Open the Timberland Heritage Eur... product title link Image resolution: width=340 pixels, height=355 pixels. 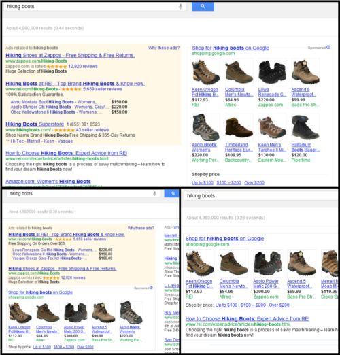pos(239,148)
